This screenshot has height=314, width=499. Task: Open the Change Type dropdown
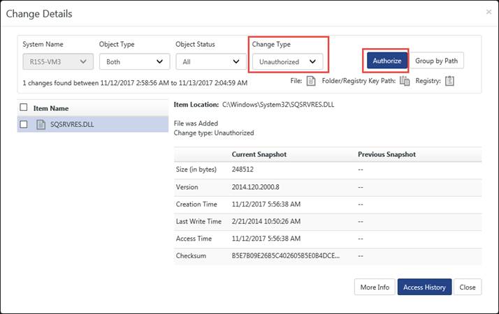click(x=288, y=61)
